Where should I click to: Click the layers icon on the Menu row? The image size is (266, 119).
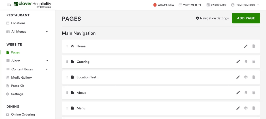pos(246,108)
